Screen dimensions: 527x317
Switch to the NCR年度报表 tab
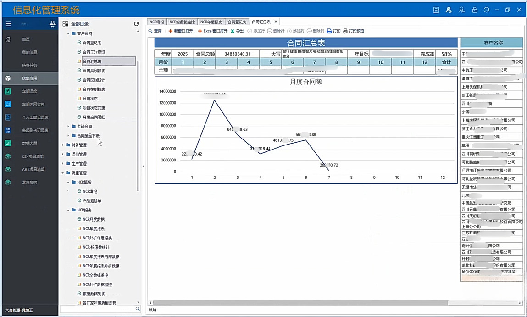211,22
